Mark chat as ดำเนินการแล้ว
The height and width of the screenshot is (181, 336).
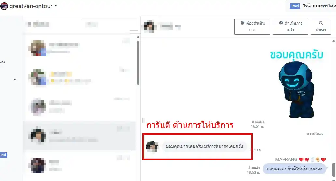tap(290, 26)
